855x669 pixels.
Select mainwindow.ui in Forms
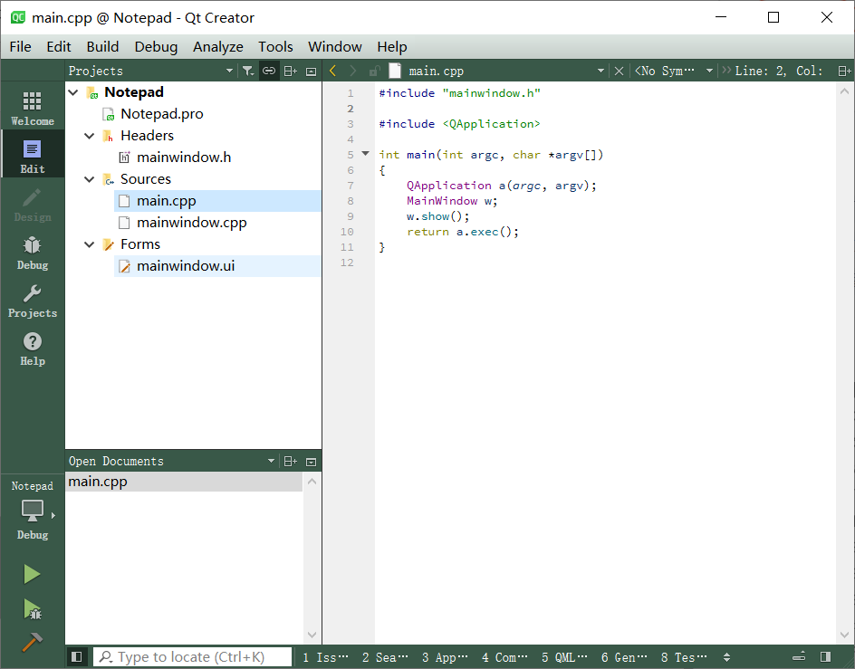point(217,266)
